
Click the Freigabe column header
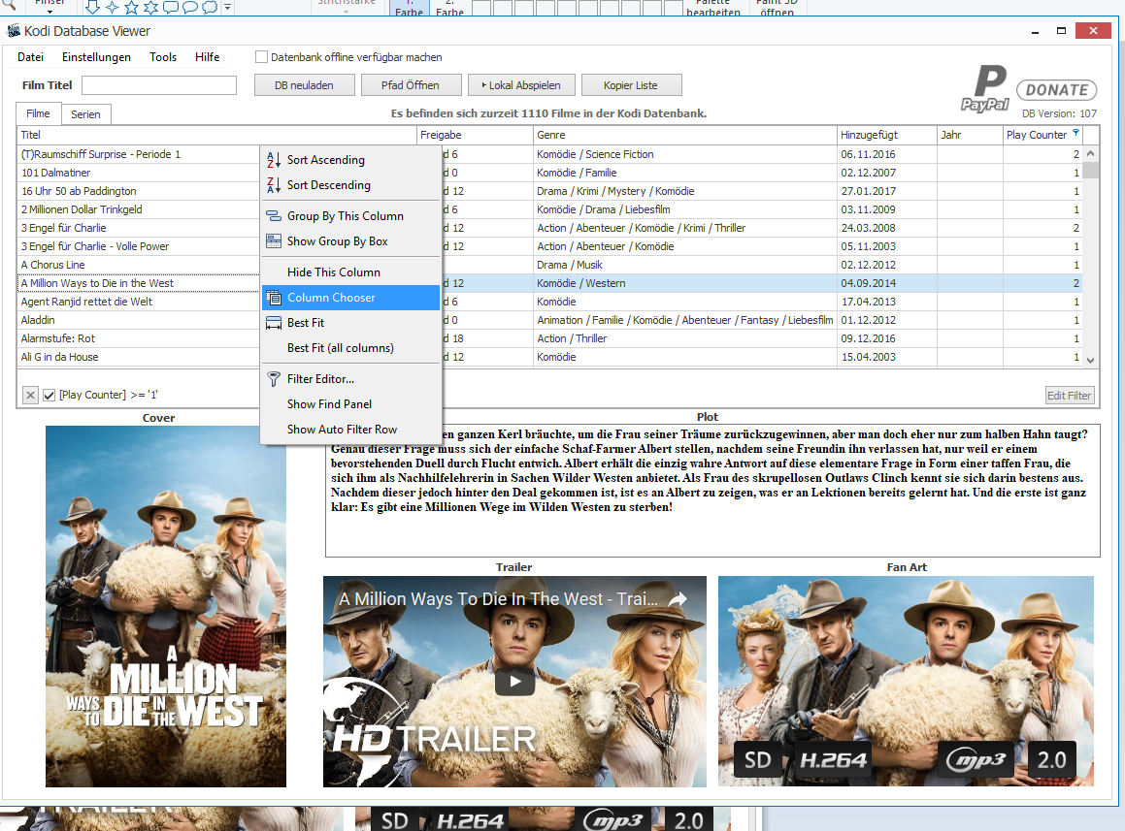point(475,135)
